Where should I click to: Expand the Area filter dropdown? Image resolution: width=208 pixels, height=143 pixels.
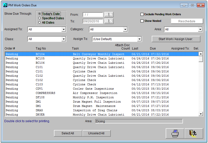pos(200,29)
